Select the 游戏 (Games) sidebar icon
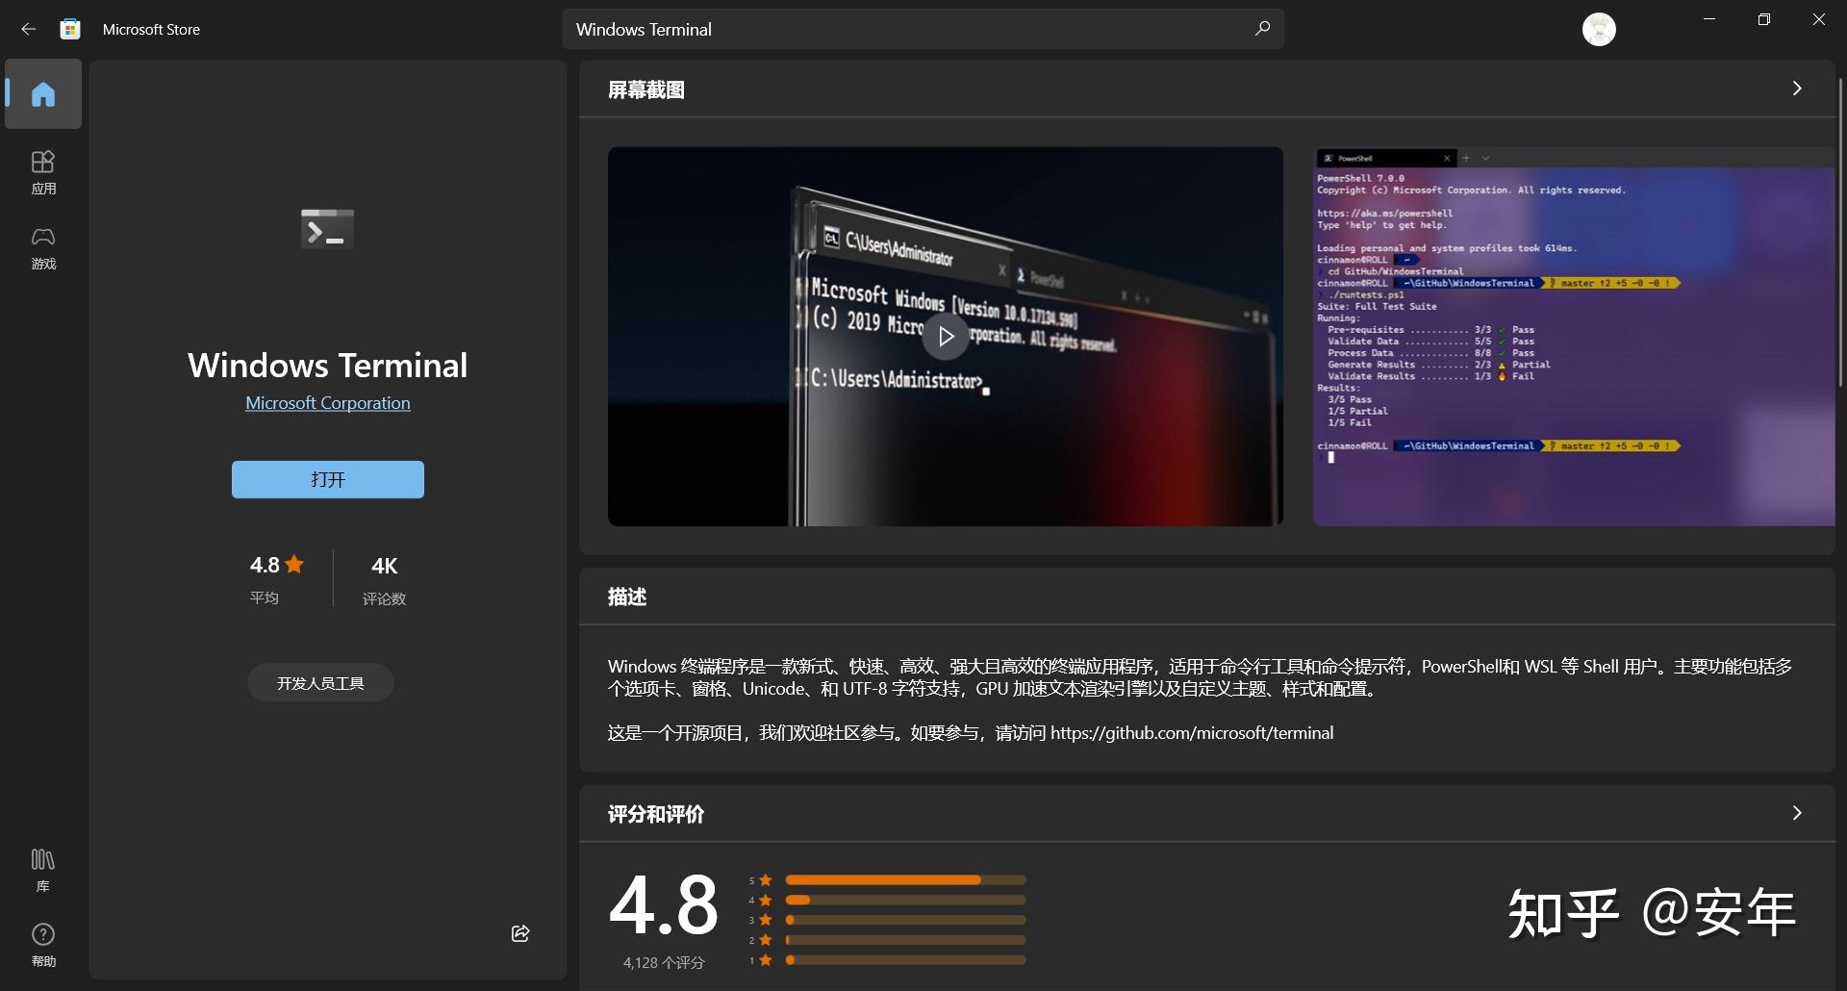The height and width of the screenshot is (991, 1847). 42,248
